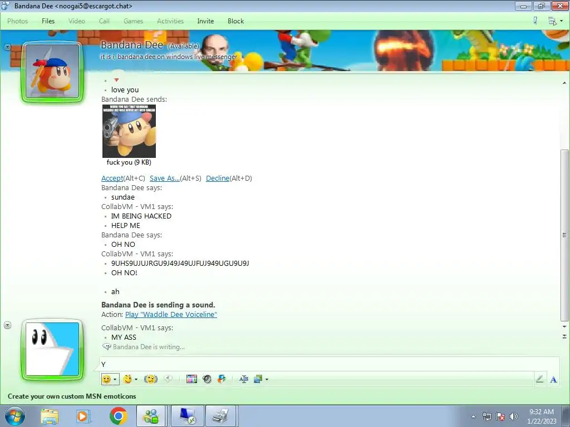Click scroll up arrow in conversation
Screen dimensions: 570x427
[564, 83]
